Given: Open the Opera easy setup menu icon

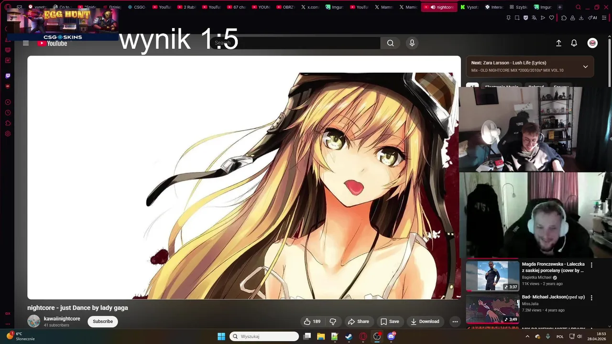Looking at the screenshot, I should pyautogui.click(x=605, y=18).
